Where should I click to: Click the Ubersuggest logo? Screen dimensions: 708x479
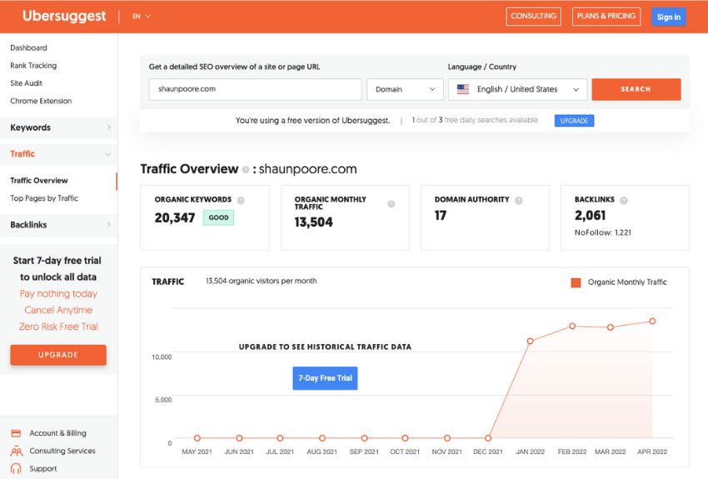[x=64, y=16]
